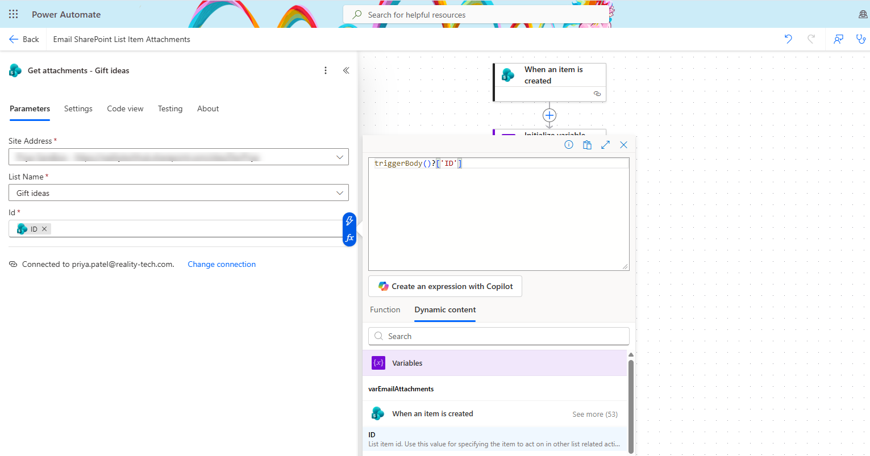This screenshot has height=456, width=870.
Task: Open the Flow checker stethoscope icon
Action: click(x=861, y=39)
